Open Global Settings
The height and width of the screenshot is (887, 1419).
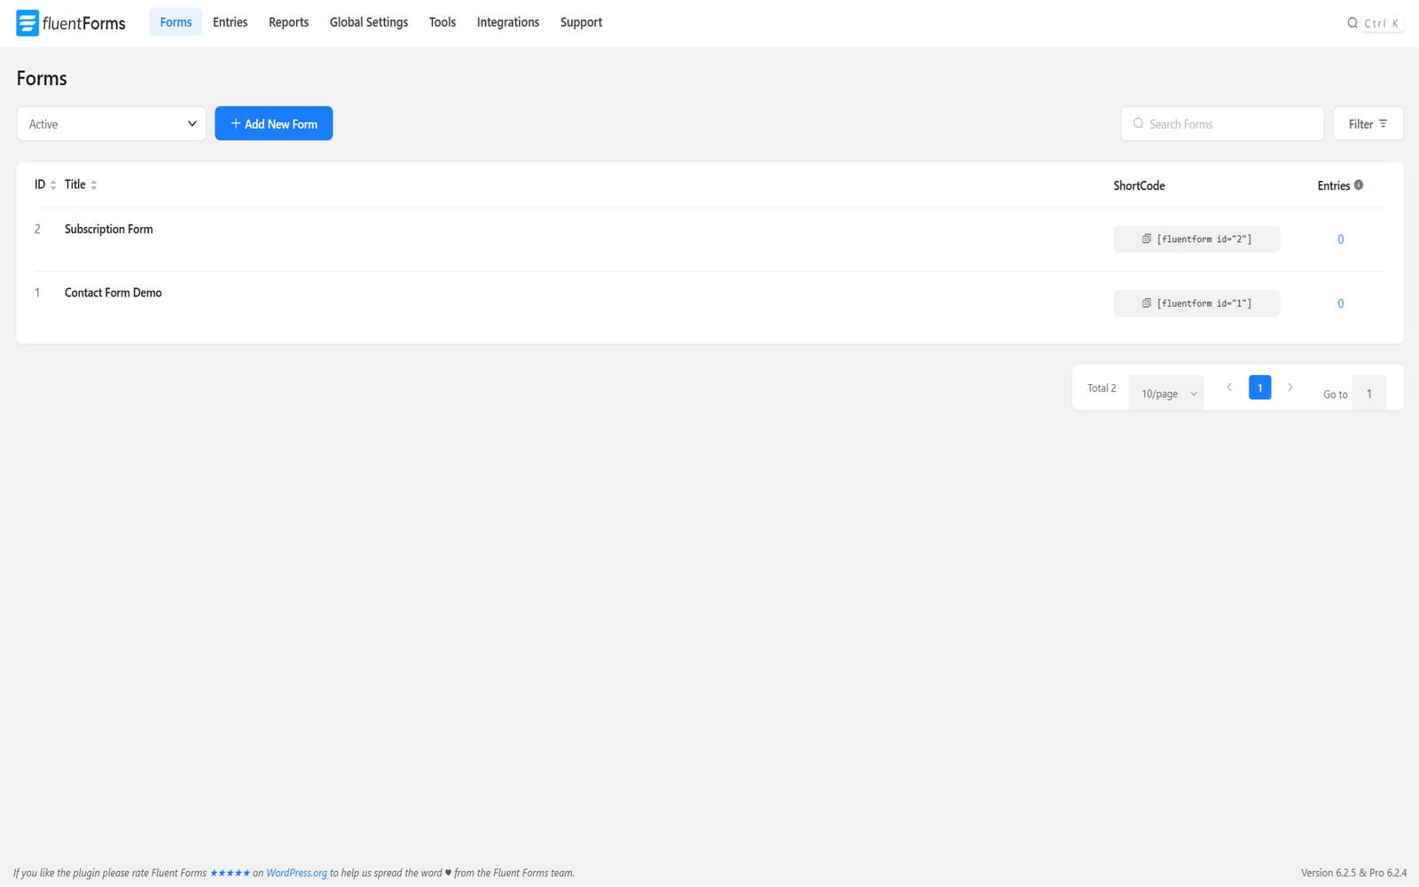pyautogui.click(x=369, y=22)
